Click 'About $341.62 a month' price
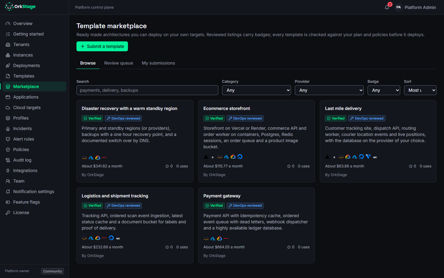Image resolution: width=444 pixels, height=278 pixels. click(x=102, y=166)
